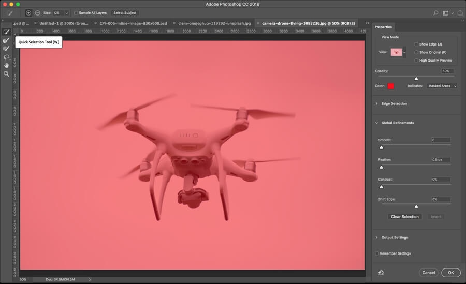Check the Remember Settings box
Viewport: 466px width, 284px height.
(377, 253)
